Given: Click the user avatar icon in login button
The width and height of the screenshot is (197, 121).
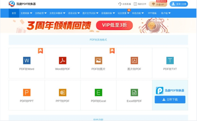Looking at the screenshot, I should [x=173, y=4].
